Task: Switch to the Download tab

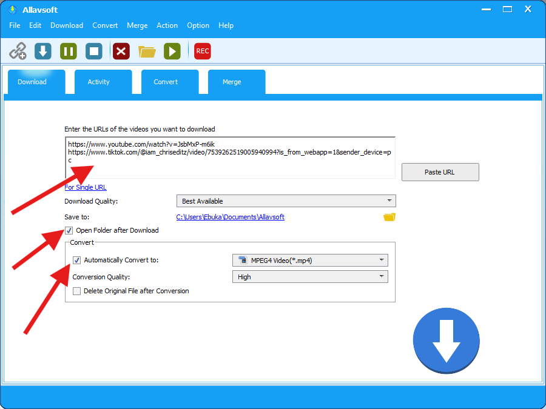Action: click(36, 82)
